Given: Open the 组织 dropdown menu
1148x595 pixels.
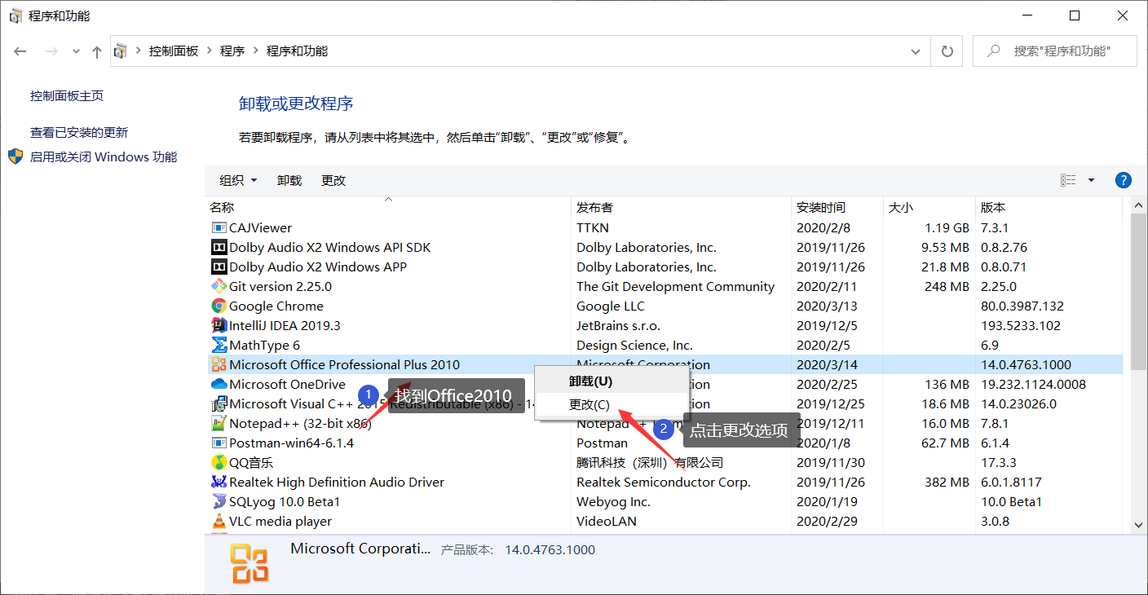Looking at the screenshot, I should [x=238, y=180].
